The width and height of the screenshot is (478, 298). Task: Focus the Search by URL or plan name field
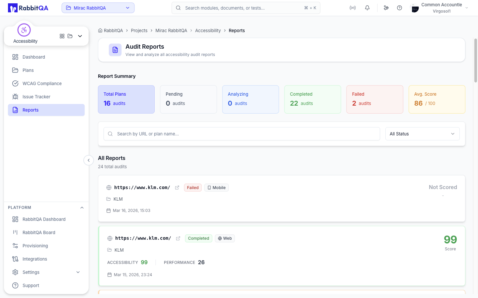242,134
